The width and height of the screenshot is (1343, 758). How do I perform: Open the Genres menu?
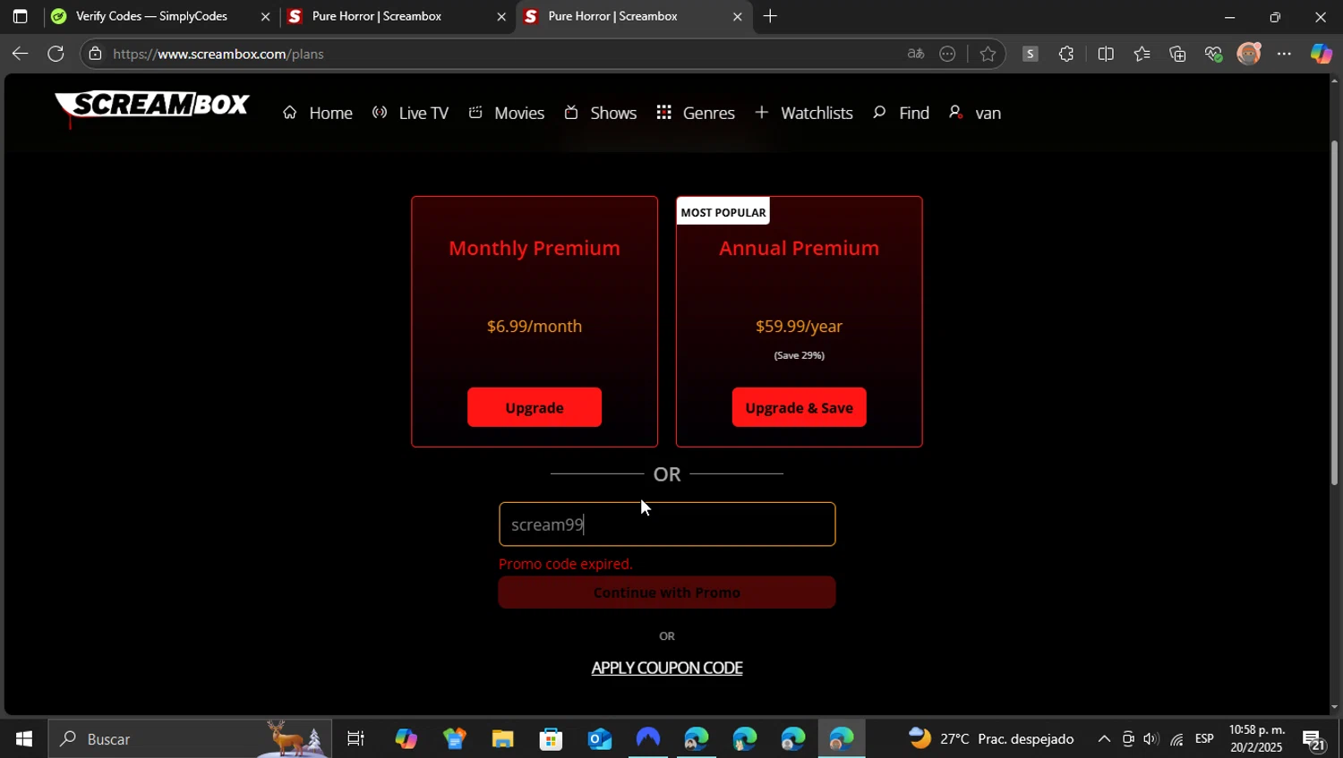point(695,113)
